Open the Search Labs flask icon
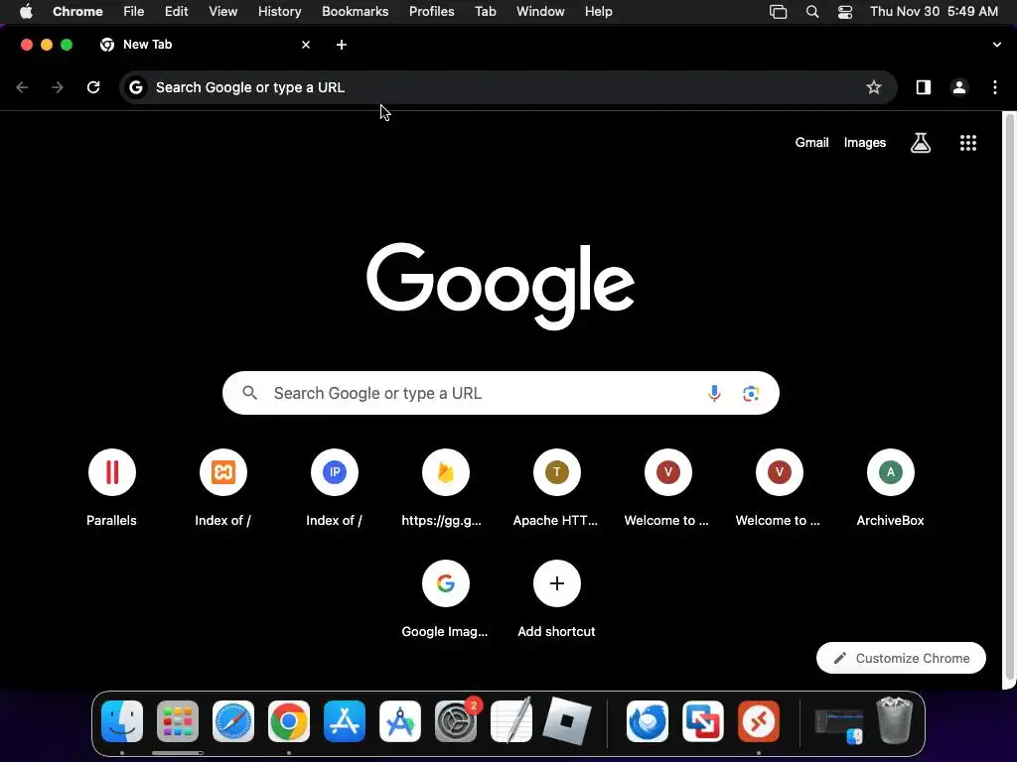The height and width of the screenshot is (762, 1017). pyautogui.click(x=921, y=143)
